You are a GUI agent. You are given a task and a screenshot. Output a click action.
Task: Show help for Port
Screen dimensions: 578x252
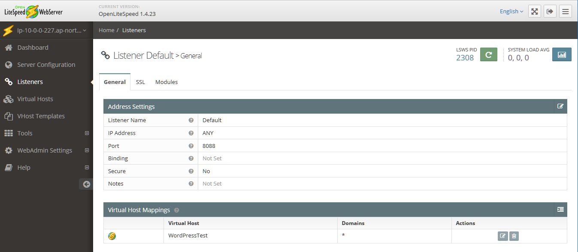pyautogui.click(x=191, y=146)
